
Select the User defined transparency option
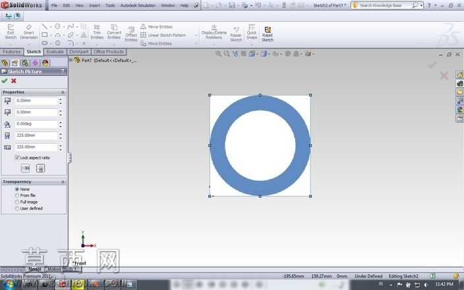17,208
